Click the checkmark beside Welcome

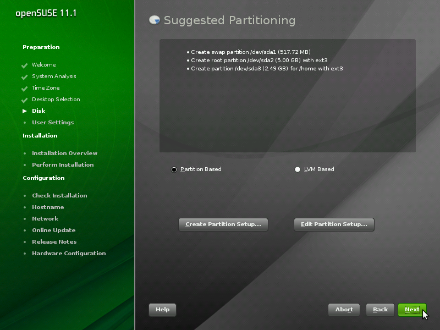point(24,65)
